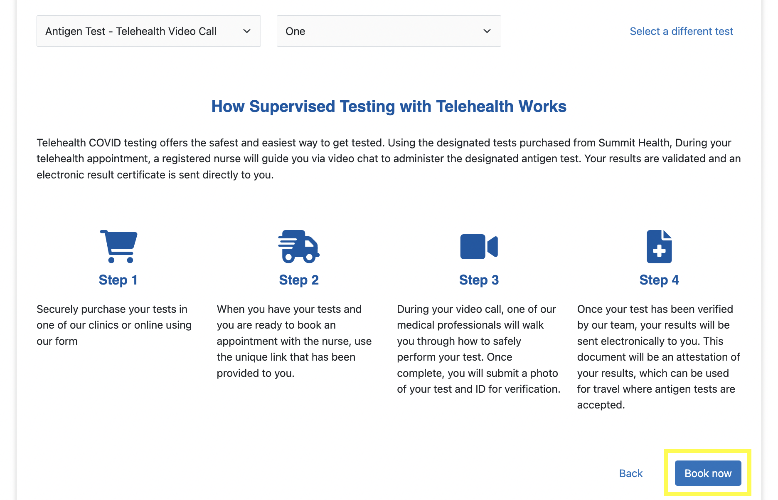Click the Select a different test link

tap(681, 31)
